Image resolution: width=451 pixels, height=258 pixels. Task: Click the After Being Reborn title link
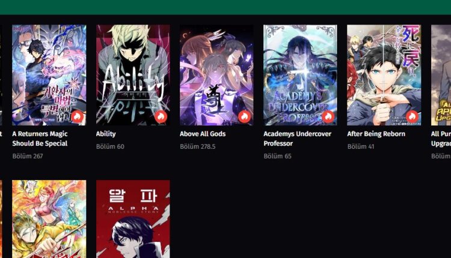(x=376, y=134)
